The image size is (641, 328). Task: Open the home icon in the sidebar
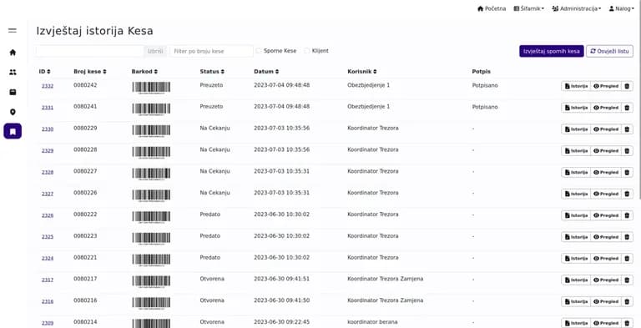[x=13, y=53]
